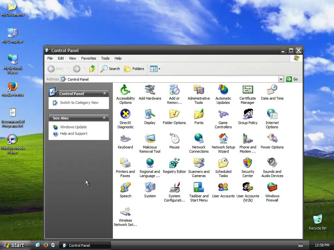Open the Address bar dropdown arrow
334x250 pixels.
click(281, 79)
